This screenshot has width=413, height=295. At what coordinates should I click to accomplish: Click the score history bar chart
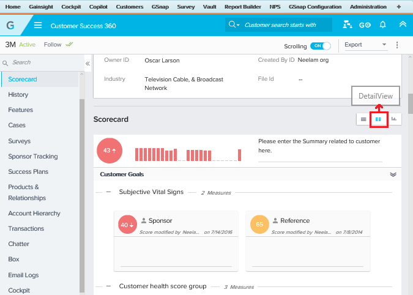click(188, 155)
